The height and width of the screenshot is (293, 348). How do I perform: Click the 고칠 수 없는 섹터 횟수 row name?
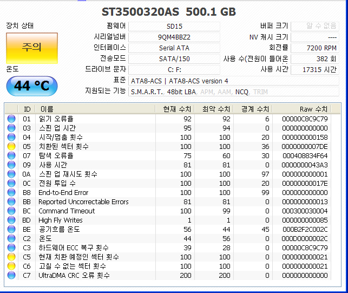[73, 266]
